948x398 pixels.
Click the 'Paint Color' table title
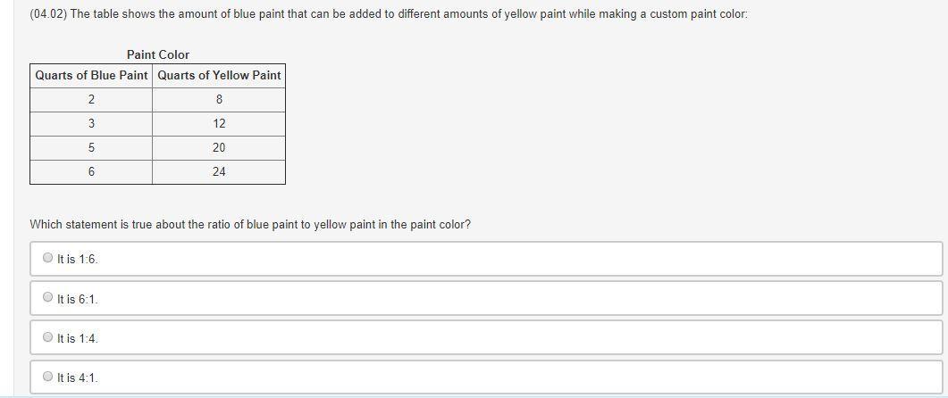point(158,55)
